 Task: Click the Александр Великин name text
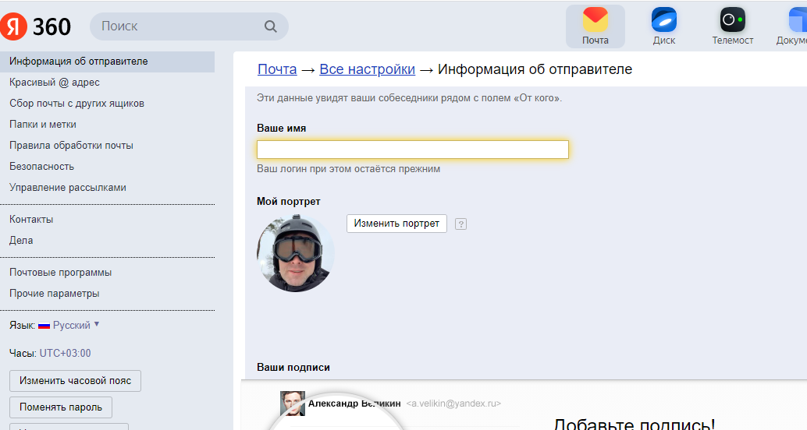[354, 404]
